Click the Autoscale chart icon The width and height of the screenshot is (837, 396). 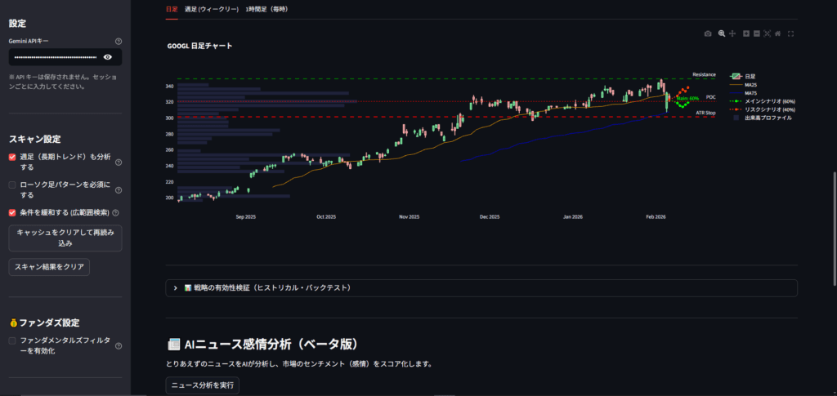point(768,33)
